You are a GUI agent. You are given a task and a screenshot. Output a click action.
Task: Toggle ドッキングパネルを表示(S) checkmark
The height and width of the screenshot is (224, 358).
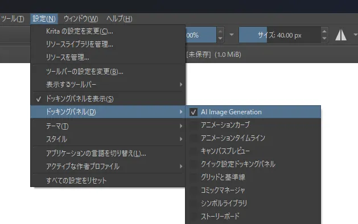(108, 99)
